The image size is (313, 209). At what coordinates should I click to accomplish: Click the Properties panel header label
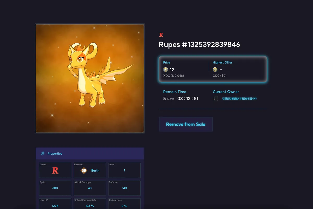pos(55,154)
